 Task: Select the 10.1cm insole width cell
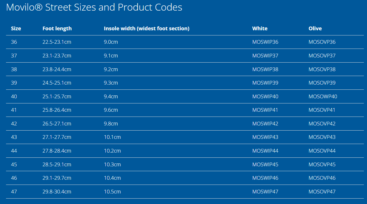click(x=112, y=137)
